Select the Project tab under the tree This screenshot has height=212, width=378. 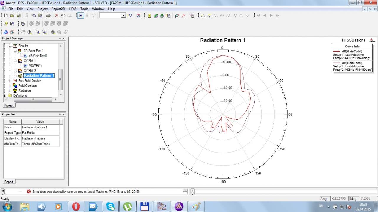tap(9, 105)
